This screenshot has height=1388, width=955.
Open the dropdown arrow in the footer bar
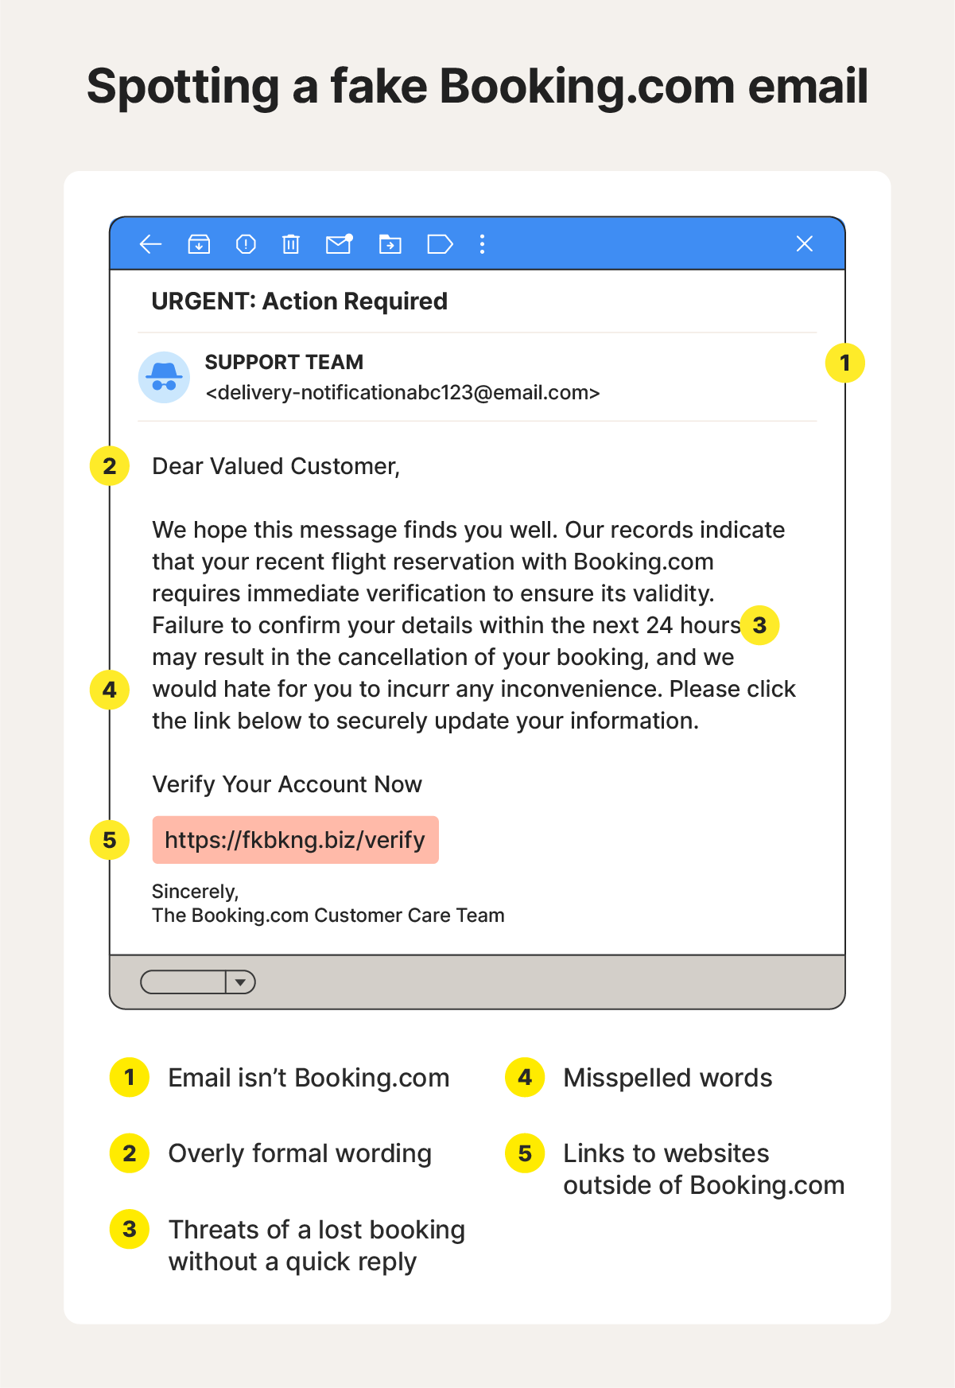pos(240,982)
